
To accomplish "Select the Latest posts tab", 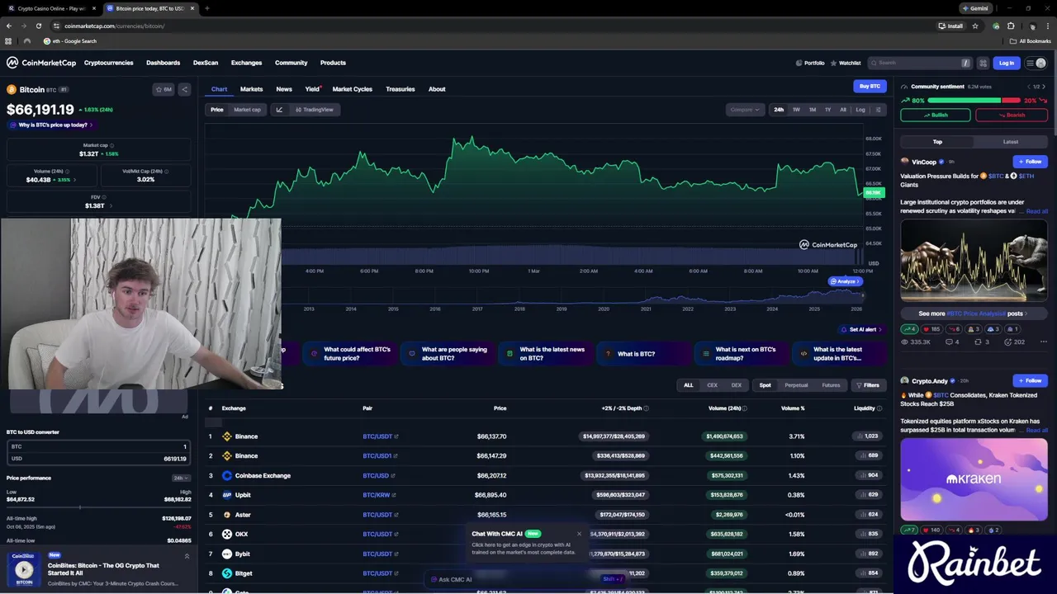I will [x=1011, y=142].
